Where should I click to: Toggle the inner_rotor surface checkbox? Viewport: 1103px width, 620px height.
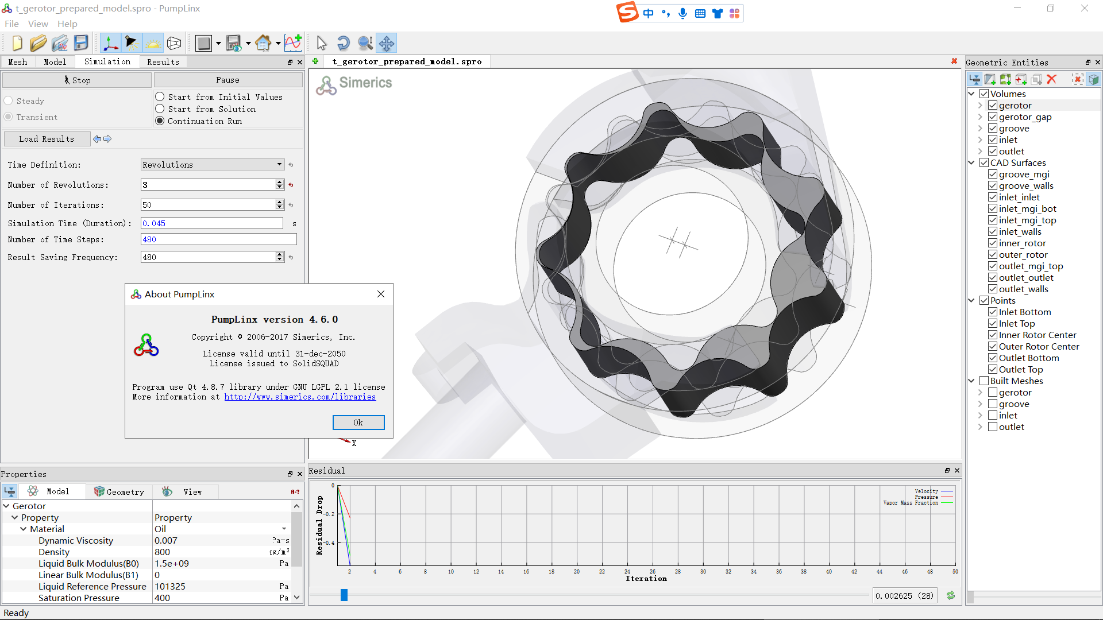[x=992, y=243]
